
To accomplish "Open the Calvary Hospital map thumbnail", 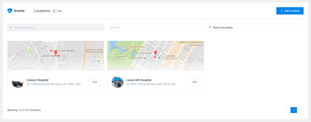I will pos(56,56).
